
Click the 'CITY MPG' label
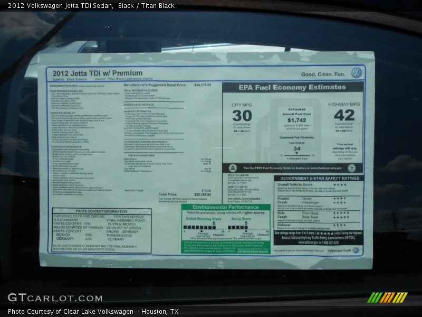[242, 105]
